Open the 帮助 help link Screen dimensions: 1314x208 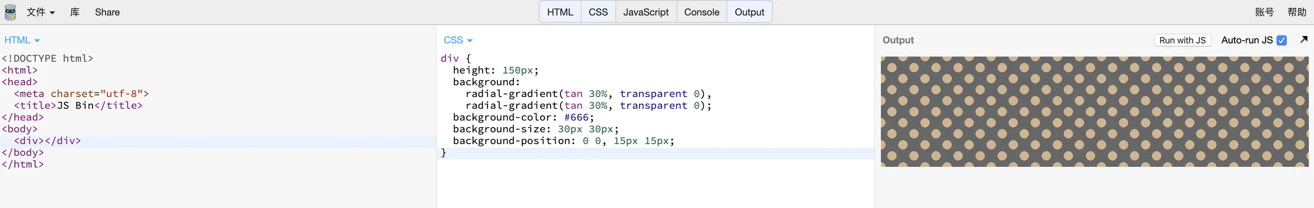[x=1297, y=12]
